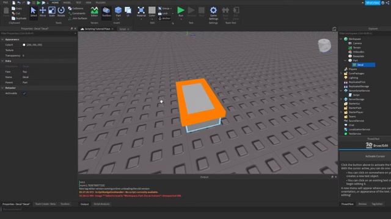Click the Activate Cursor button
This screenshot has height=219, width=391.
(375, 156)
